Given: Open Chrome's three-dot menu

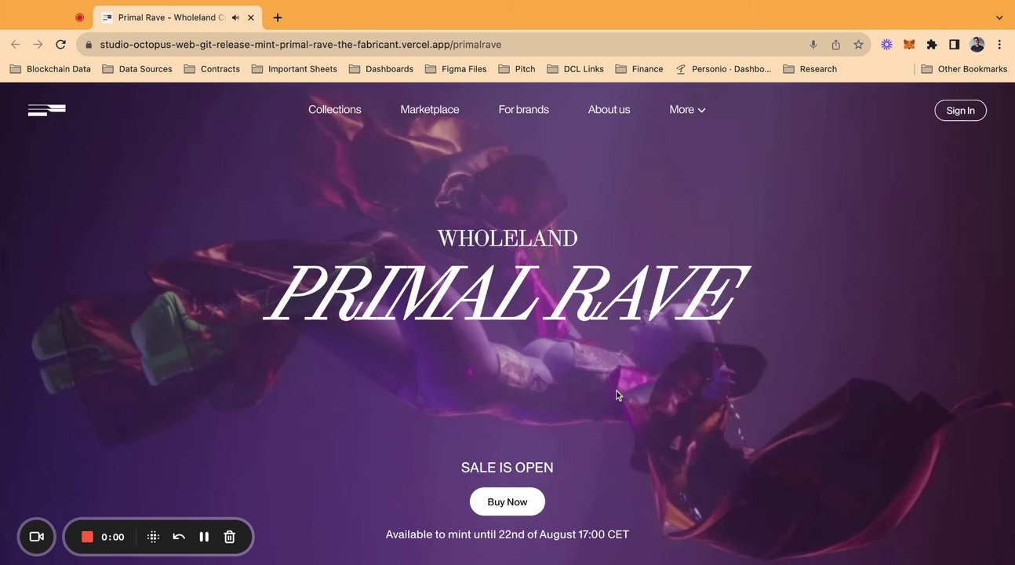Looking at the screenshot, I should (x=999, y=45).
